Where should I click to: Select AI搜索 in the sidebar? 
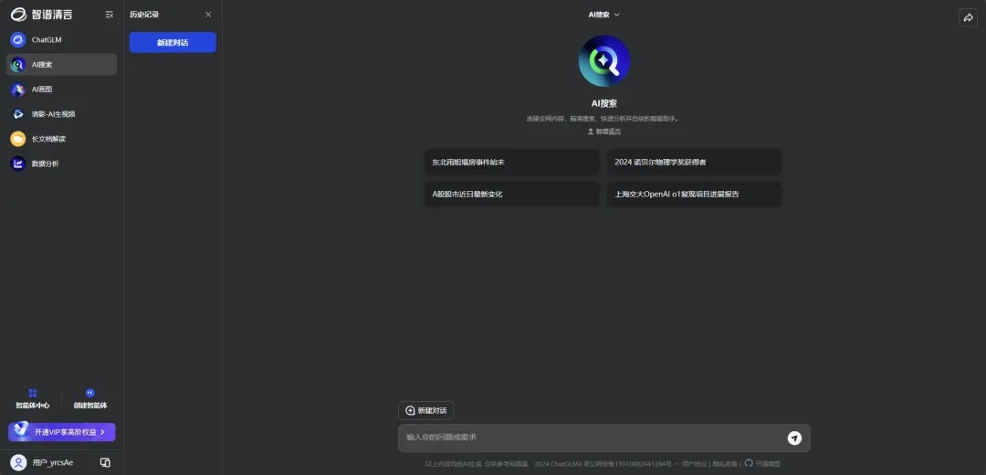[x=62, y=64]
